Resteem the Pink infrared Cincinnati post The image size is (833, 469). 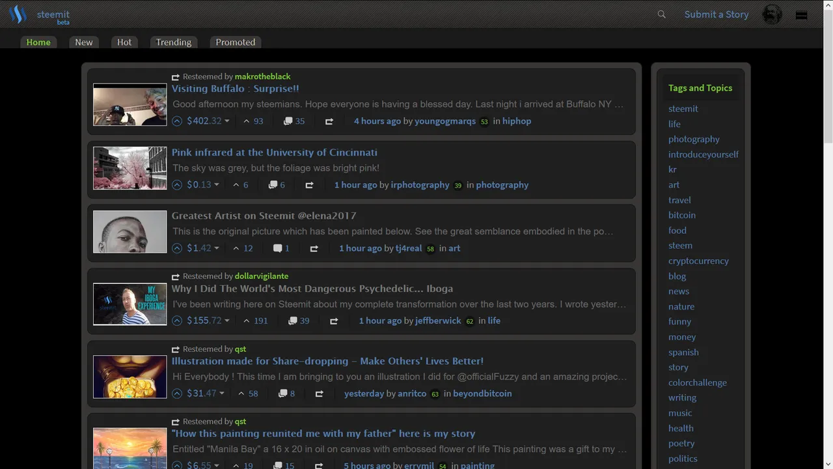coord(310,185)
